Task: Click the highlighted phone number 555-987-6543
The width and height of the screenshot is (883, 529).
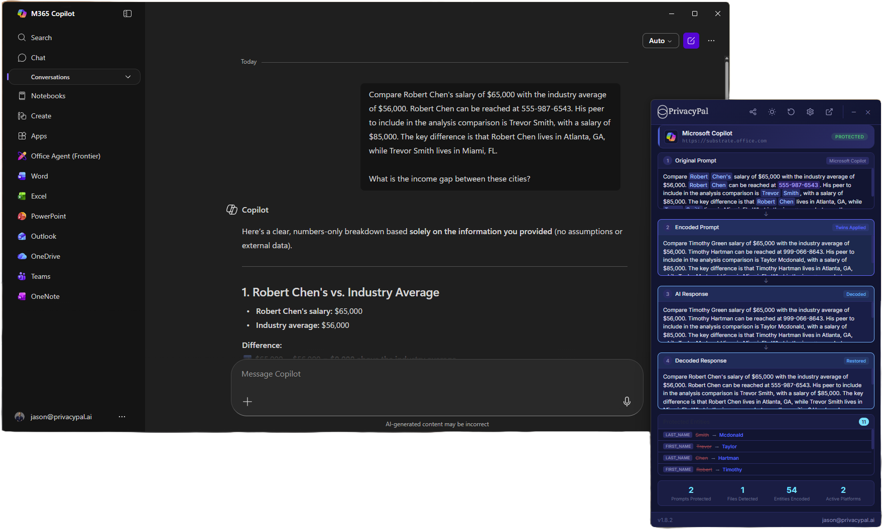Action: point(798,185)
